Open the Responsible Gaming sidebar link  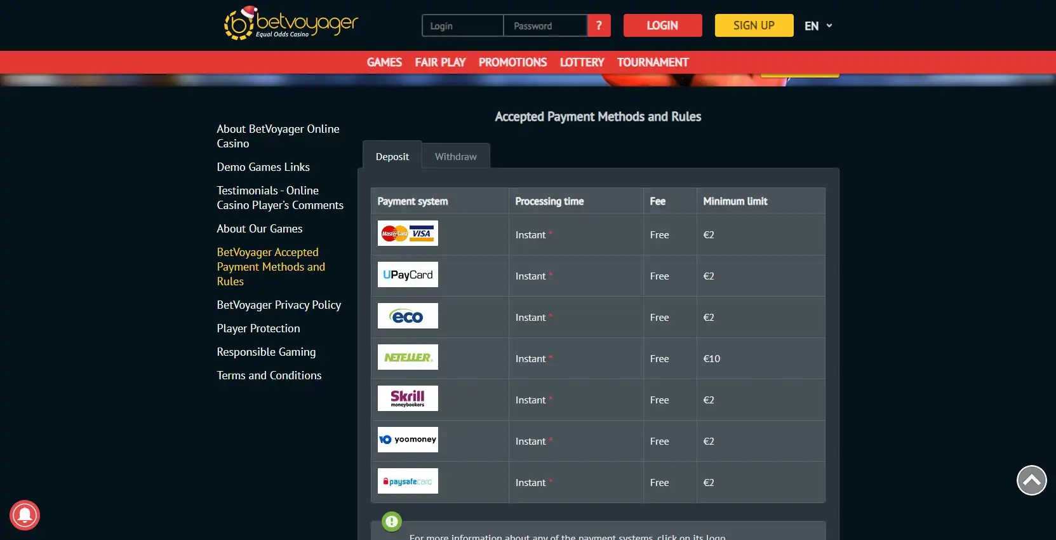[266, 352]
